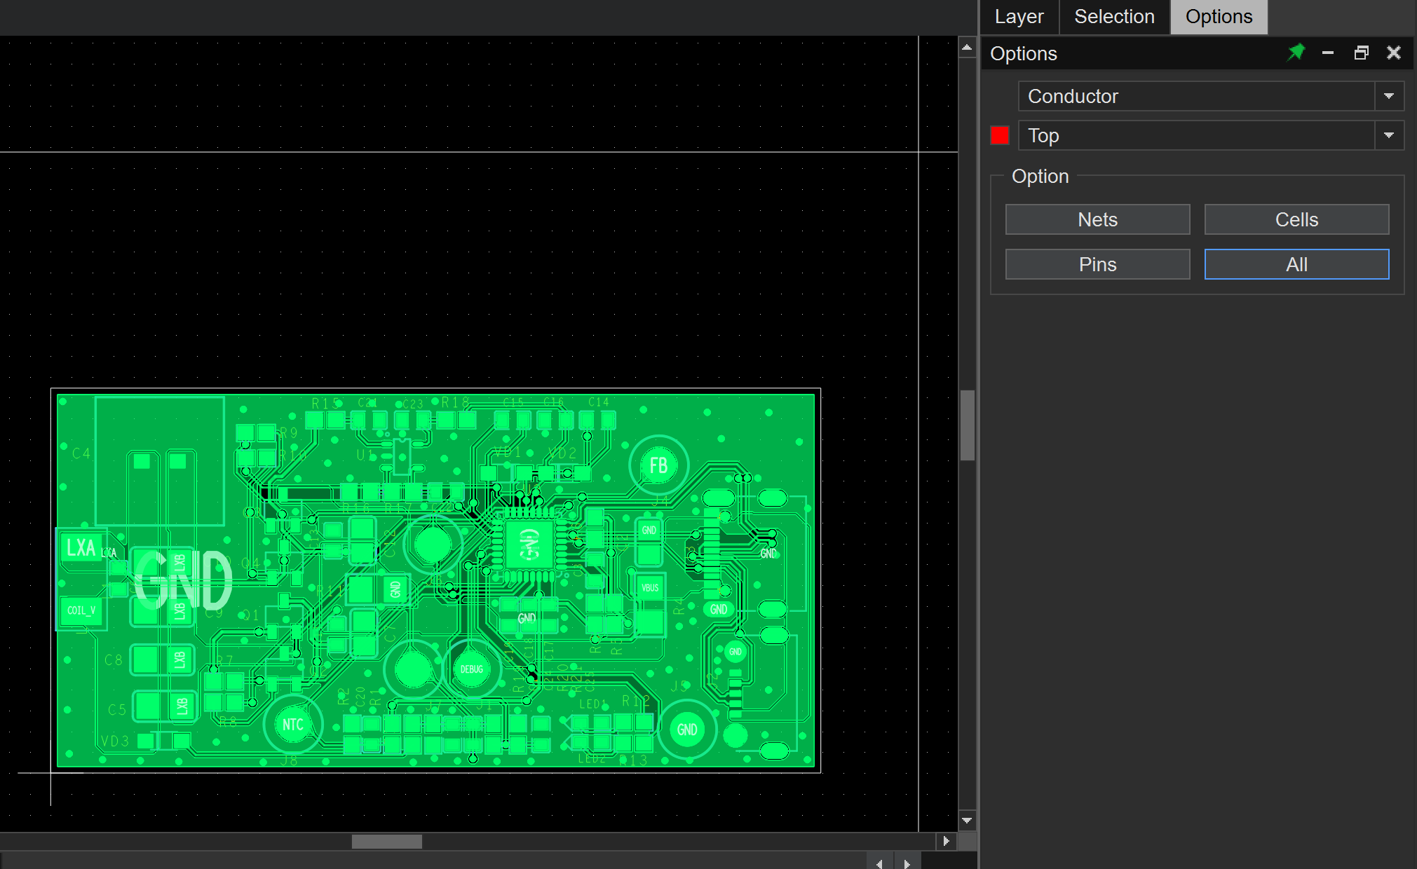Click horizontal scrollbar right arrow

[x=946, y=841]
